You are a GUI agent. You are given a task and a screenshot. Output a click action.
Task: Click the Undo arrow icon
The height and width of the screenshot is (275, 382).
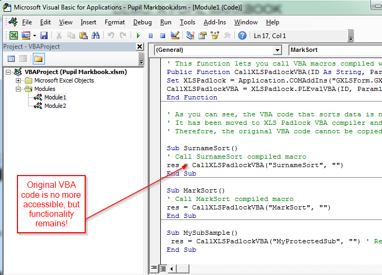point(111,35)
